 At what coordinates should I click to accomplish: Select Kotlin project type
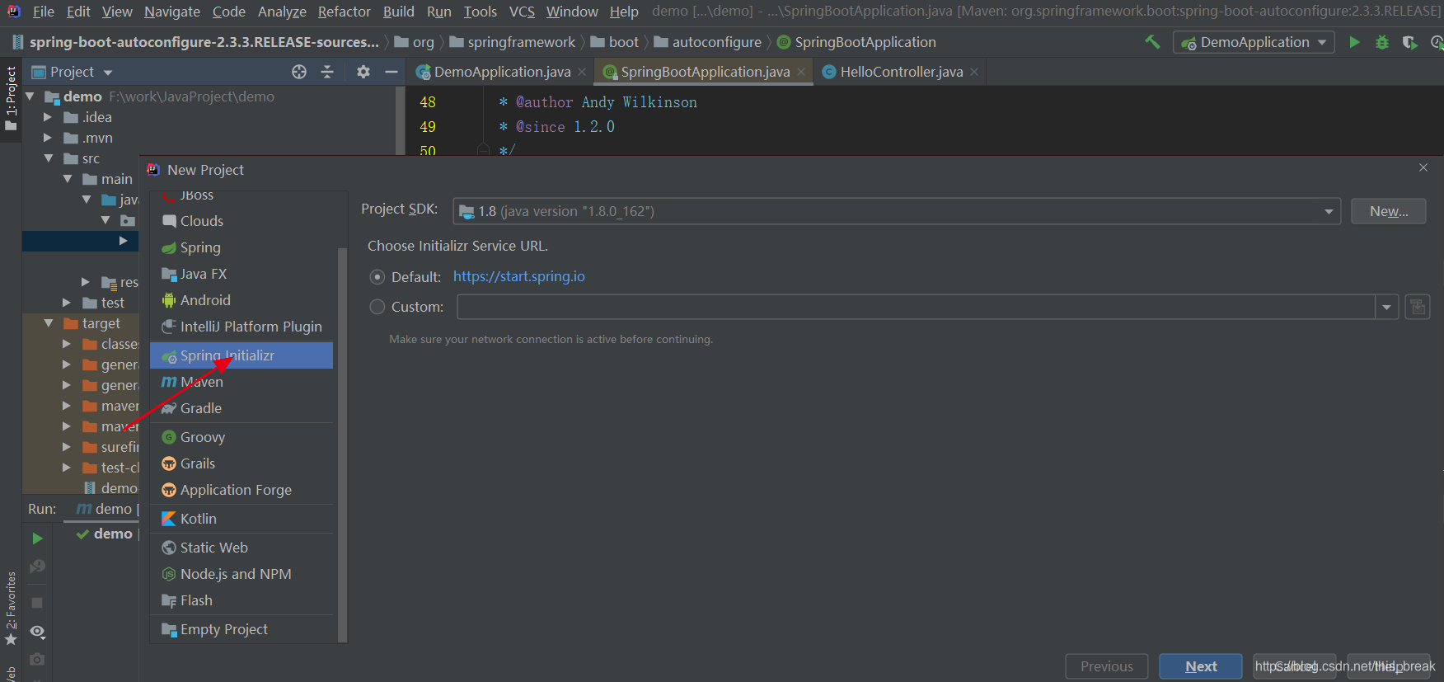click(x=241, y=519)
